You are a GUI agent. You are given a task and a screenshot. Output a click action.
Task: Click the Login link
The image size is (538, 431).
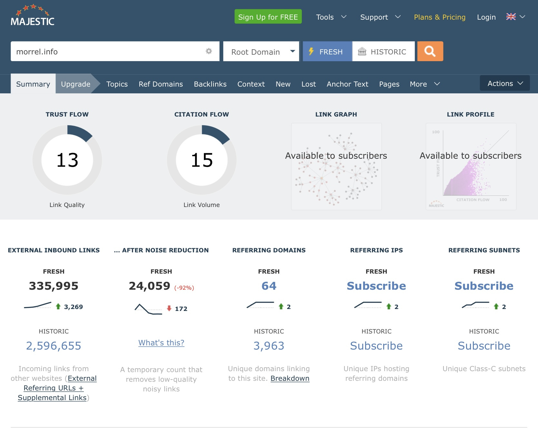486,17
